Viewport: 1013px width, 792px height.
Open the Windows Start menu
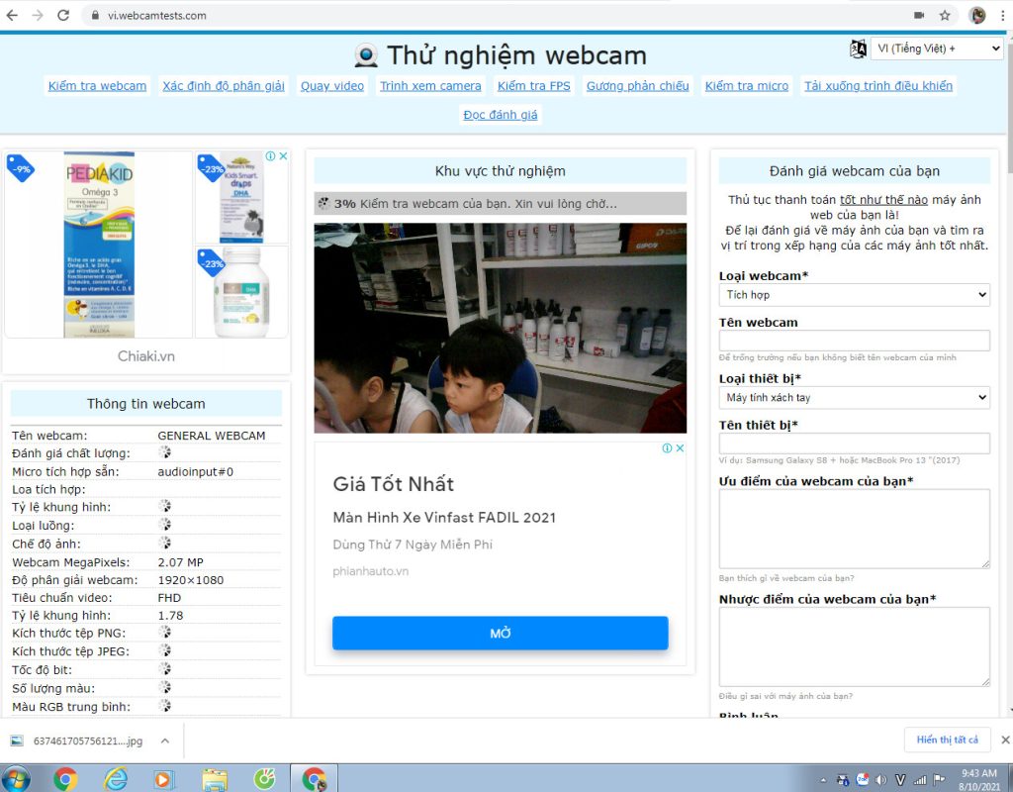coord(16,778)
